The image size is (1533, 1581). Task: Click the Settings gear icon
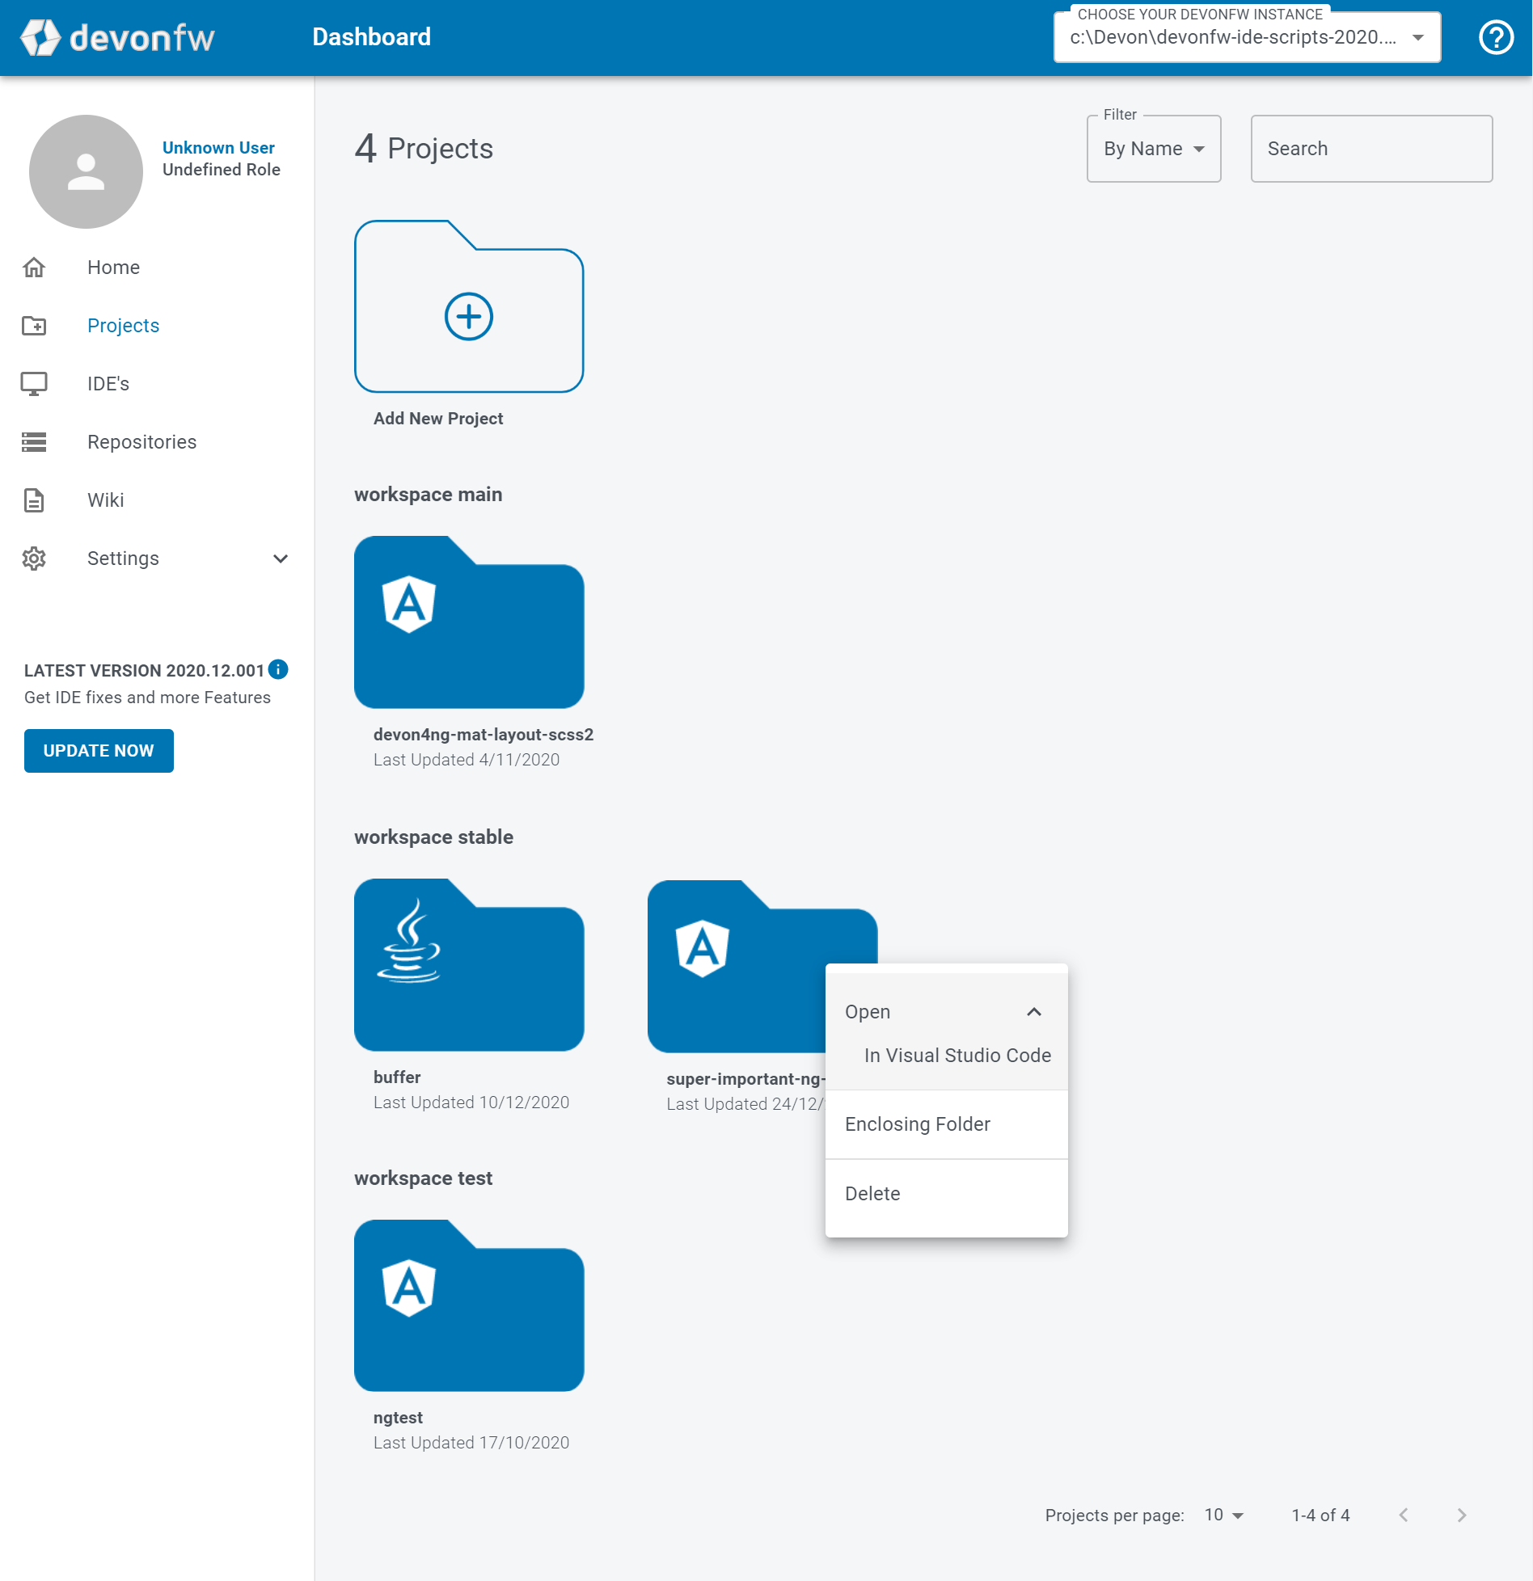click(35, 558)
